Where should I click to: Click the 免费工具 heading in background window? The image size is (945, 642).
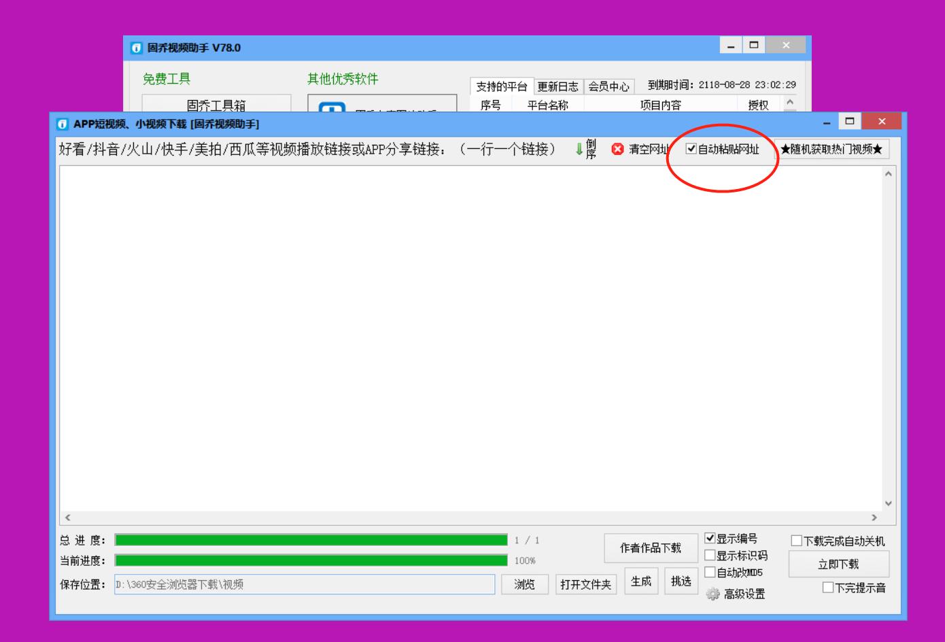167,79
